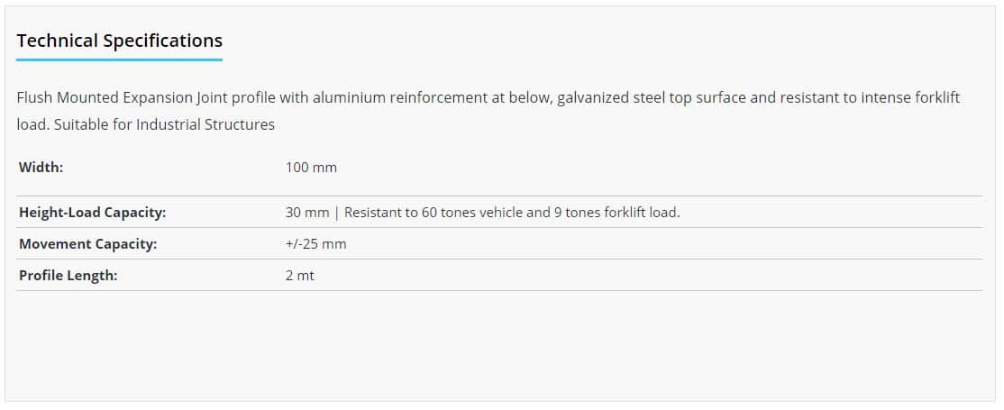The image size is (1004, 410).
Task: Click the Technical Specifications heading
Action: coord(120,41)
